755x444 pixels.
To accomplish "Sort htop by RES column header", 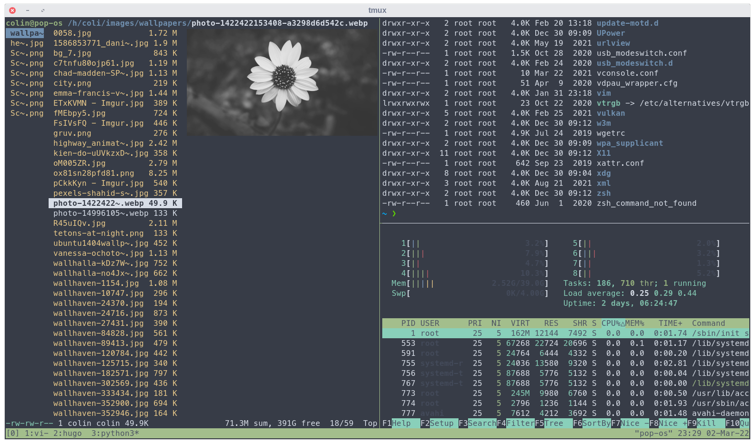I will point(551,323).
